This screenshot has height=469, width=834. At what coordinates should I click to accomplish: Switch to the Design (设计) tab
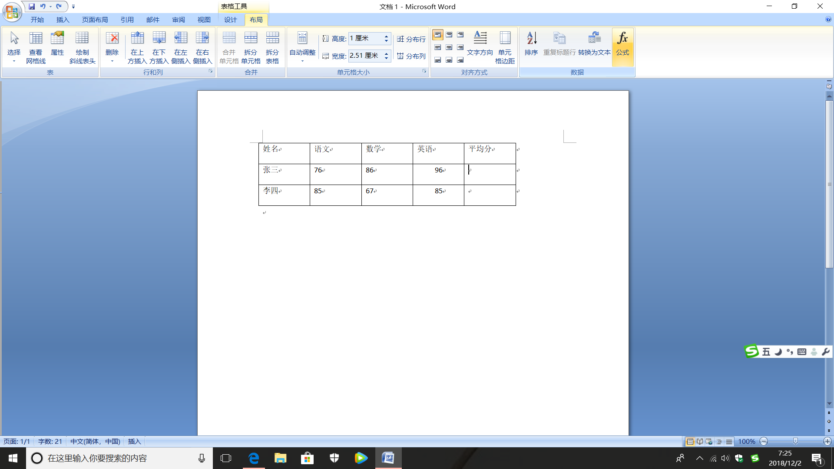tap(231, 20)
